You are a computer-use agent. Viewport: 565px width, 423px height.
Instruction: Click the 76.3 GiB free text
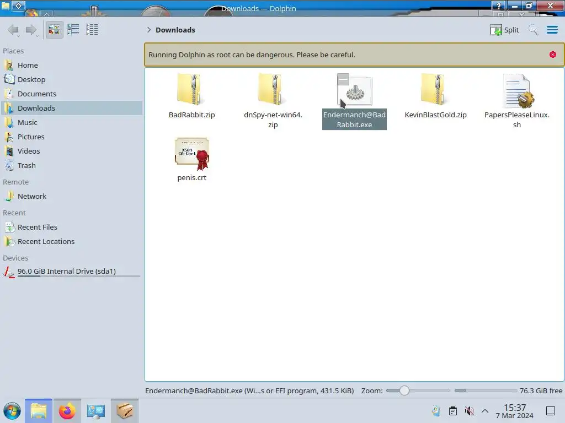[x=541, y=391]
